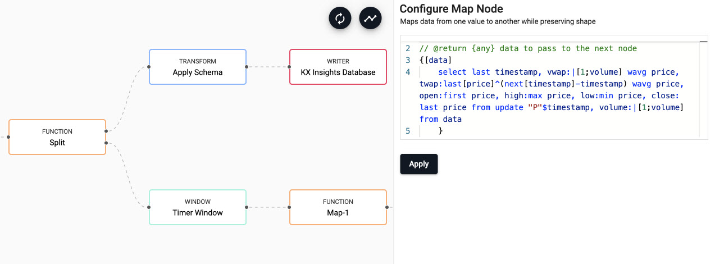Select the Apply Schema transform node
The width and height of the screenshot is (715, 264).
click(198, 67)
